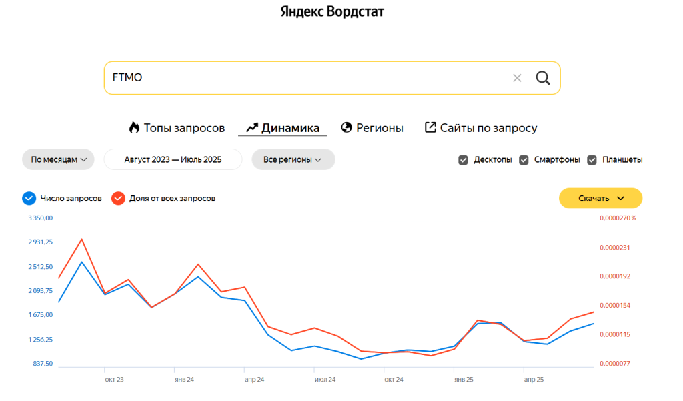Open the Сайты по запросу link
The height and width of the screenshot is (401, 683).
click(x=488, y=128)
